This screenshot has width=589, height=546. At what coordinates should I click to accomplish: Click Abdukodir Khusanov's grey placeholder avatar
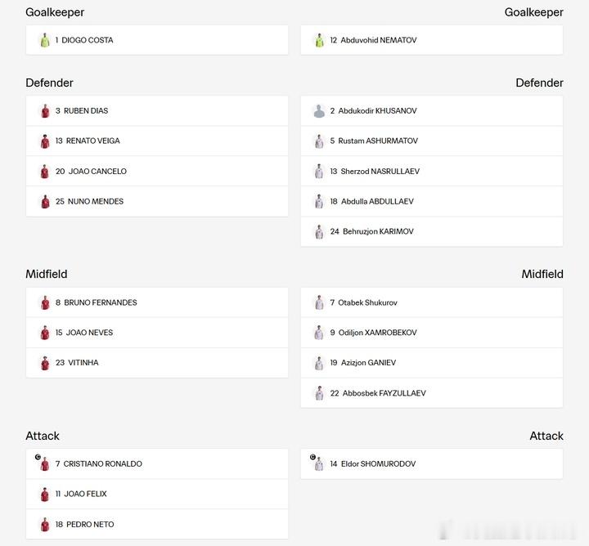[319, 111]
